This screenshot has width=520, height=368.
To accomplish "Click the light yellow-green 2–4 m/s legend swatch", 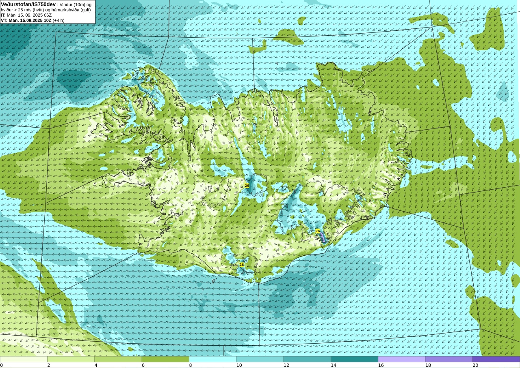I will 71,359.
